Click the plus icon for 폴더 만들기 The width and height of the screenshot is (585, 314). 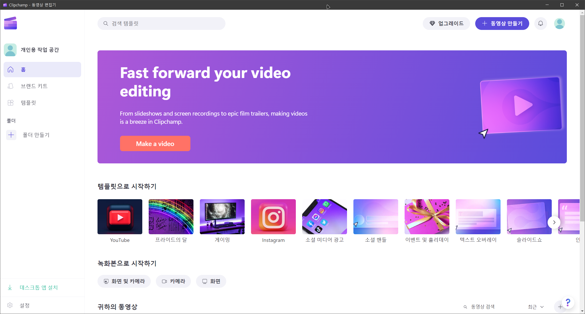(x=11, y=135)
